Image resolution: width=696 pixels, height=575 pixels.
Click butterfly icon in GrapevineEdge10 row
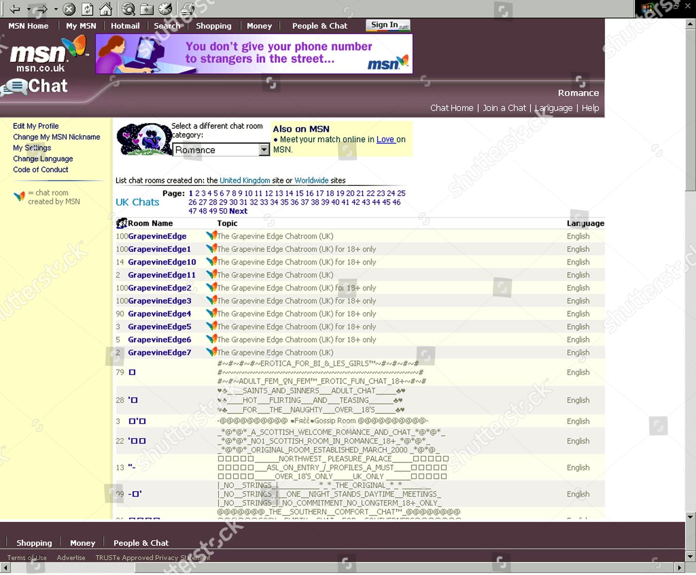(211, 262)
